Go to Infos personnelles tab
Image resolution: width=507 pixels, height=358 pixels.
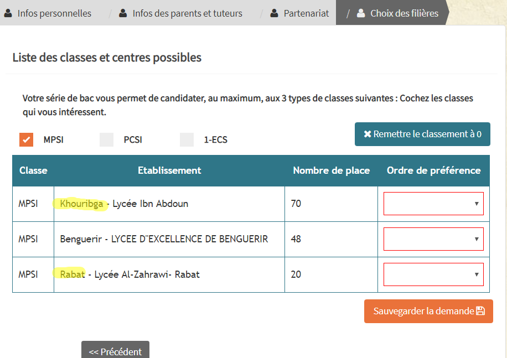click(54, 13)
